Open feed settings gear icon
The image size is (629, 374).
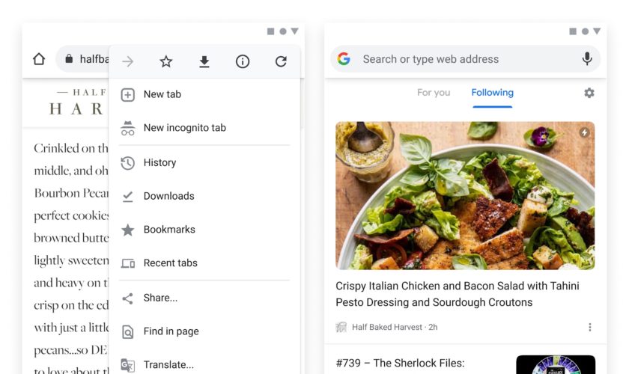(589, 93)
